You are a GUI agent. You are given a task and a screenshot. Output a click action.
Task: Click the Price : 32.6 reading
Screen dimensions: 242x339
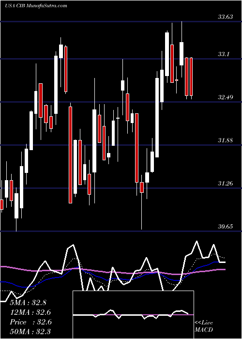[x=30, y=322]
